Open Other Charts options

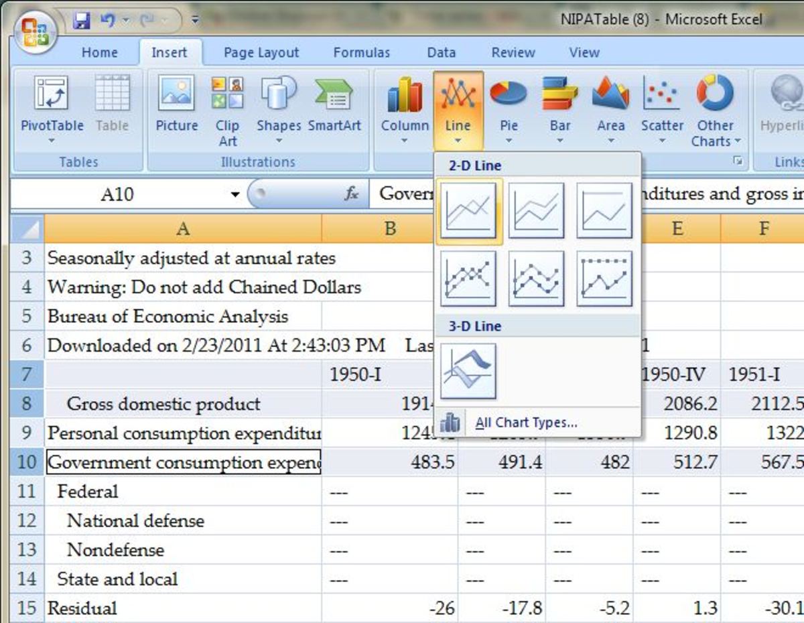714,107
